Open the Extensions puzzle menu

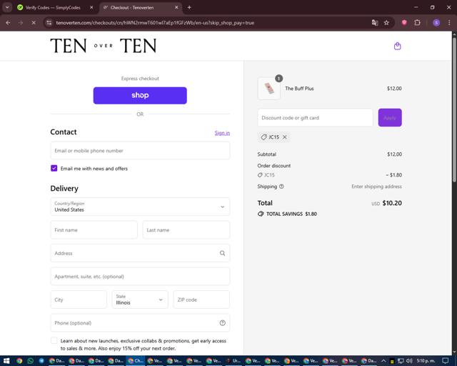pyautogui.click(x=417, y=23)
